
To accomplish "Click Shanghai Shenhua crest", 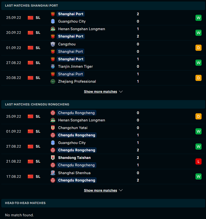I will click(53, 173).
